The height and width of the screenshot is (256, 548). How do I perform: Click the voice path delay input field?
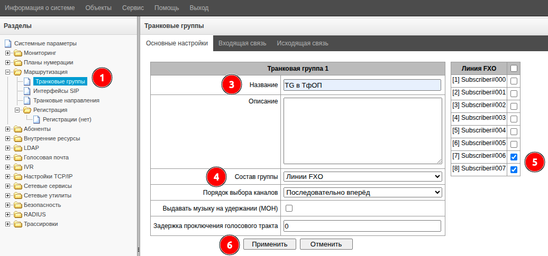[x=362, y=226]
